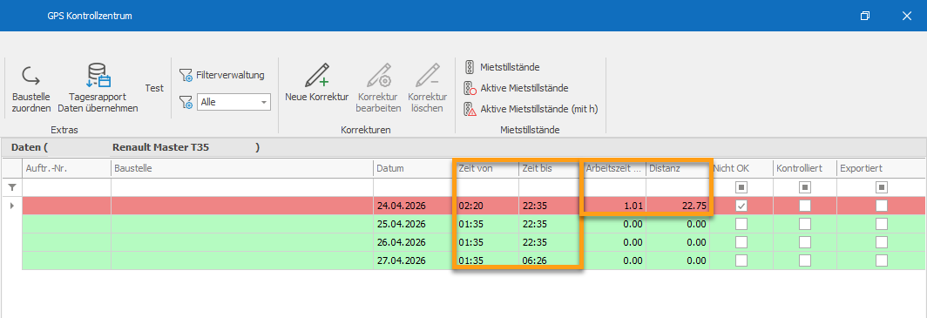Click Korrektur löschen pencil icon

(427, 76)
